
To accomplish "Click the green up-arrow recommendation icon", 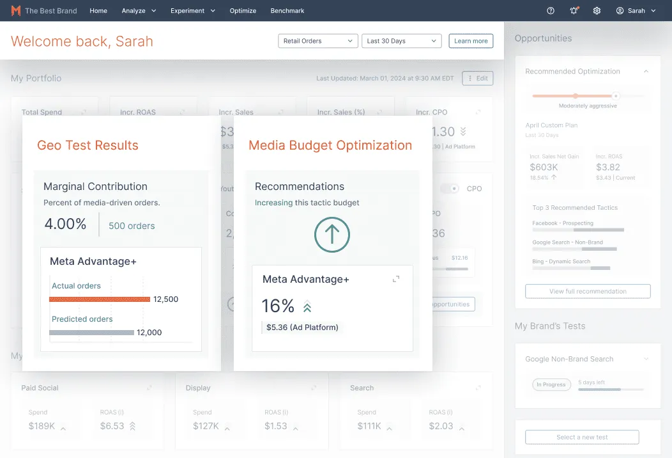I will click(x=332, y=235).
